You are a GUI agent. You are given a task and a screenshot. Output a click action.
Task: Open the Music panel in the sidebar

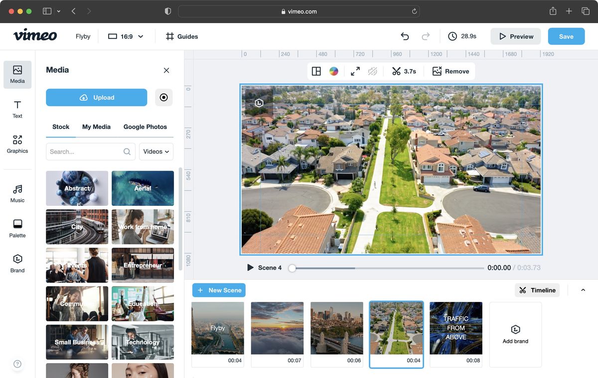[x=17, y=194]
